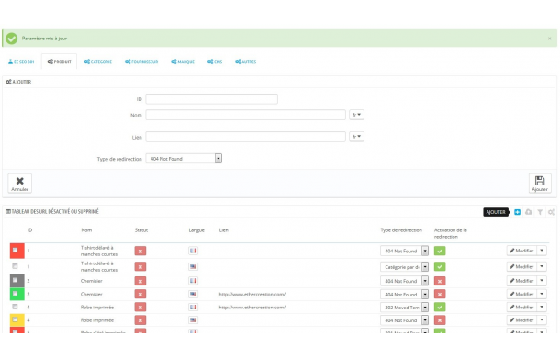The height and width of the screenshot is (358, 560).
Task: Click French flag in first T-shirt row
Action: [x=193, y=251]
